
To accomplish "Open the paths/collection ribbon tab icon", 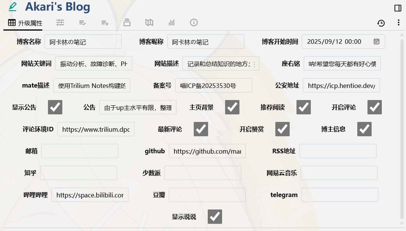I will click(x=127, y=23).
